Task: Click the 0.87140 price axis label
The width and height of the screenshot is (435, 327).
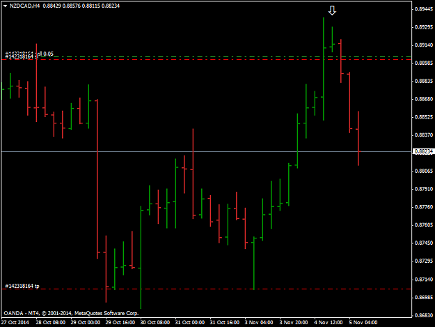Action: pyautogui.click(x=424, y=279)
